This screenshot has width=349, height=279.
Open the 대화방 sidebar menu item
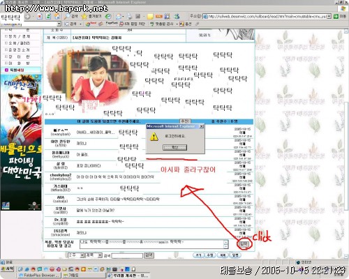[20, 63]
